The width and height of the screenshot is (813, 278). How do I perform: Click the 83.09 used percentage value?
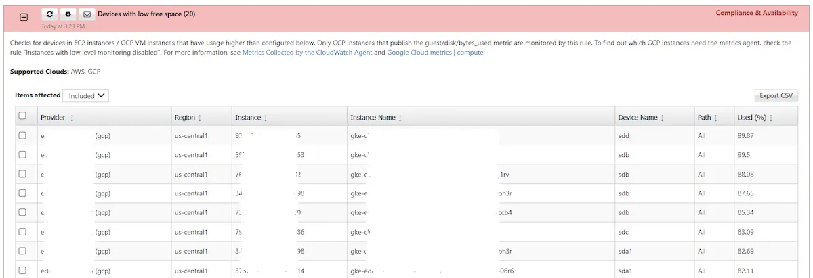click(x=746, y=232)
